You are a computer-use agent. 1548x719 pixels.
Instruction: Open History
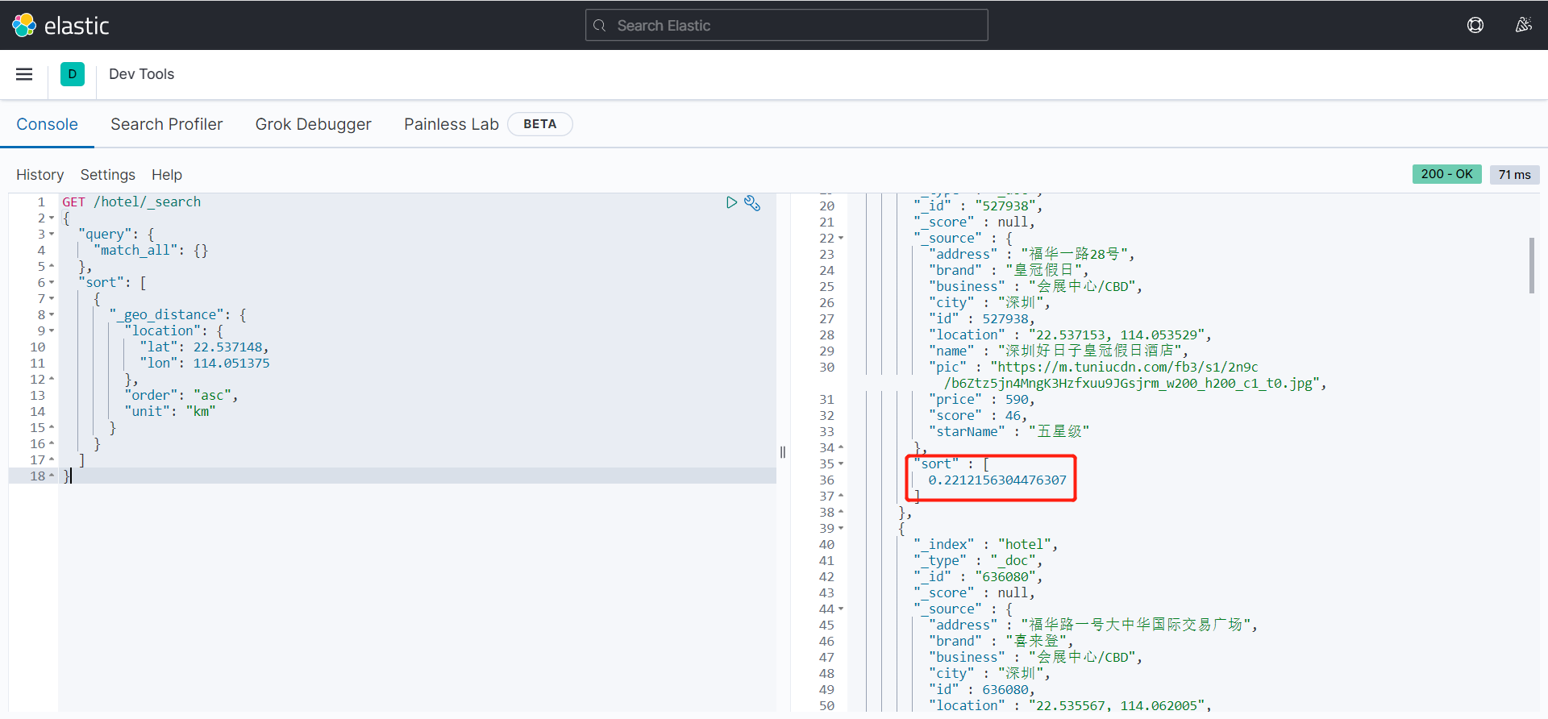(40, 175)
